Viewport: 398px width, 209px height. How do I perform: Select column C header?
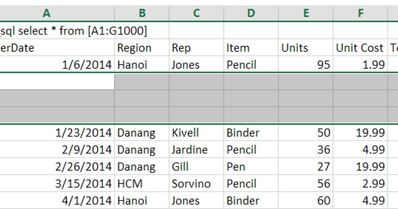tap(197, 13)
